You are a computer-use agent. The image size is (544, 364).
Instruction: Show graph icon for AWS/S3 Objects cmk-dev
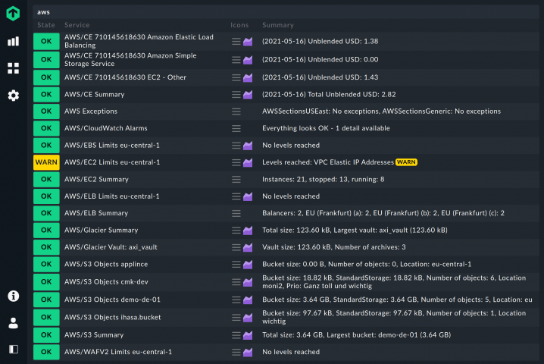click(x=248, y=282)
